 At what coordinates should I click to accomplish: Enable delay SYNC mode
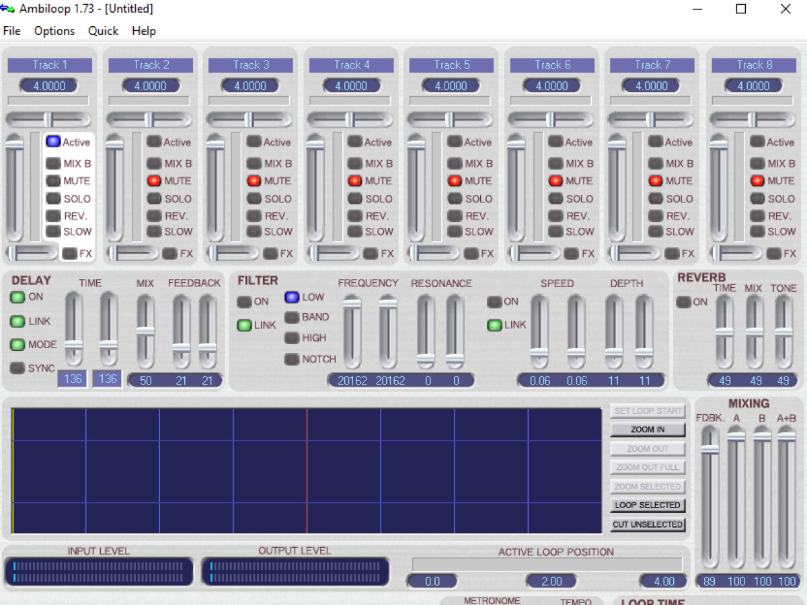(x=18, y=368)
